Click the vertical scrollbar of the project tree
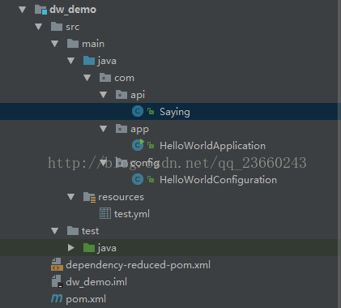This screenshot has height=308, width=341. coord(339,154)
